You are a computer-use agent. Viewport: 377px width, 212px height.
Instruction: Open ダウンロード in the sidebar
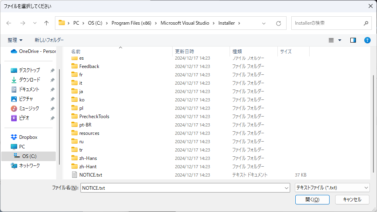coord(29,80)
